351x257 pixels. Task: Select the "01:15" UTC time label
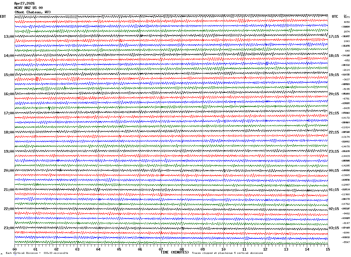pyautogui.click(x=334, y=190)
